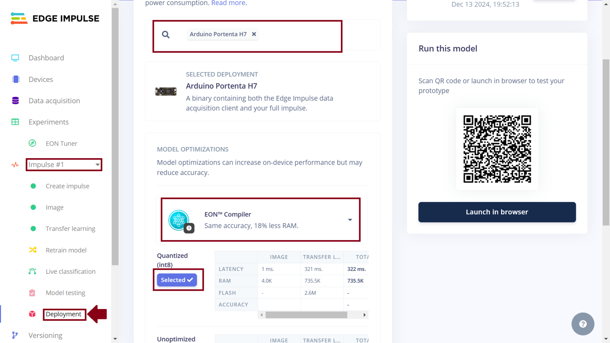610x343 pixels.
Task: Click the table horizontal scrollbar thumb
Action: pos(306,315)
